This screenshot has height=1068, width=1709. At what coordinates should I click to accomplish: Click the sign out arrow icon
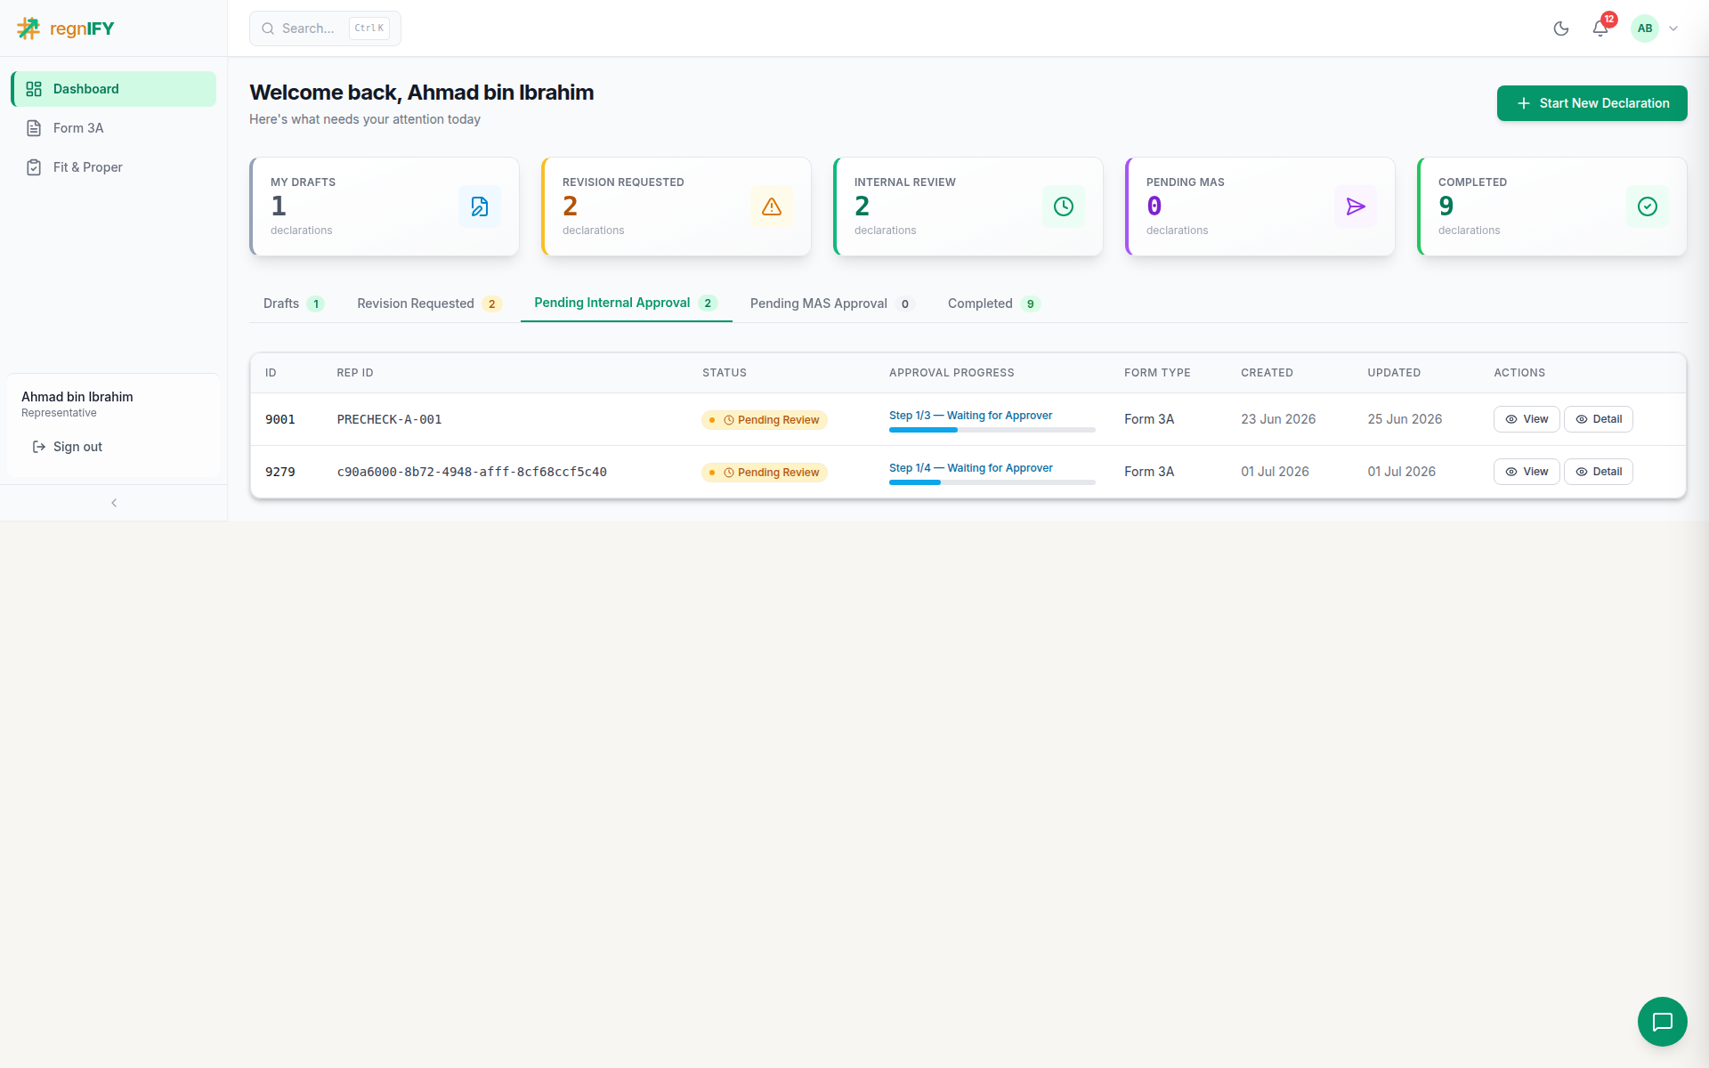pyautogui.click(x=39, y=447)
